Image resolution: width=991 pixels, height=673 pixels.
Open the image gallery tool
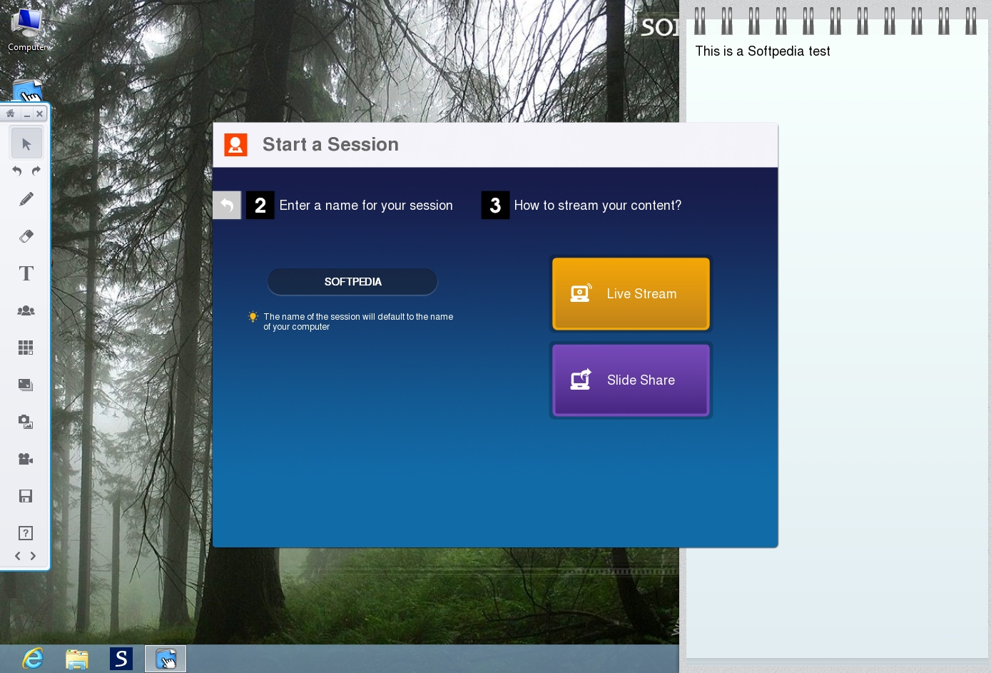tap(26, 385)
